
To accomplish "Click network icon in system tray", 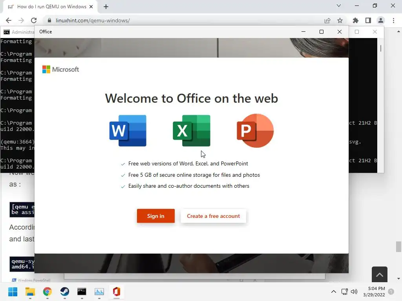I will tap(345, 292).
